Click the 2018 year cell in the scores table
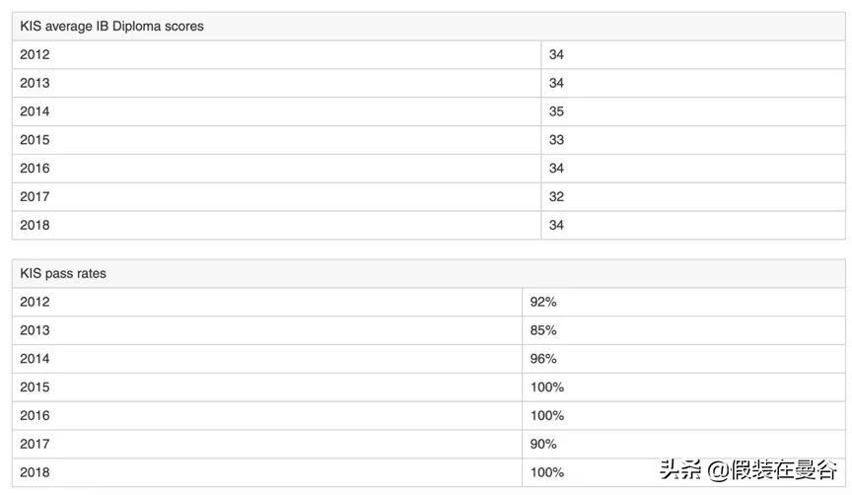The width and height of the screenshot is (852, 495). (x=35, y=226)
